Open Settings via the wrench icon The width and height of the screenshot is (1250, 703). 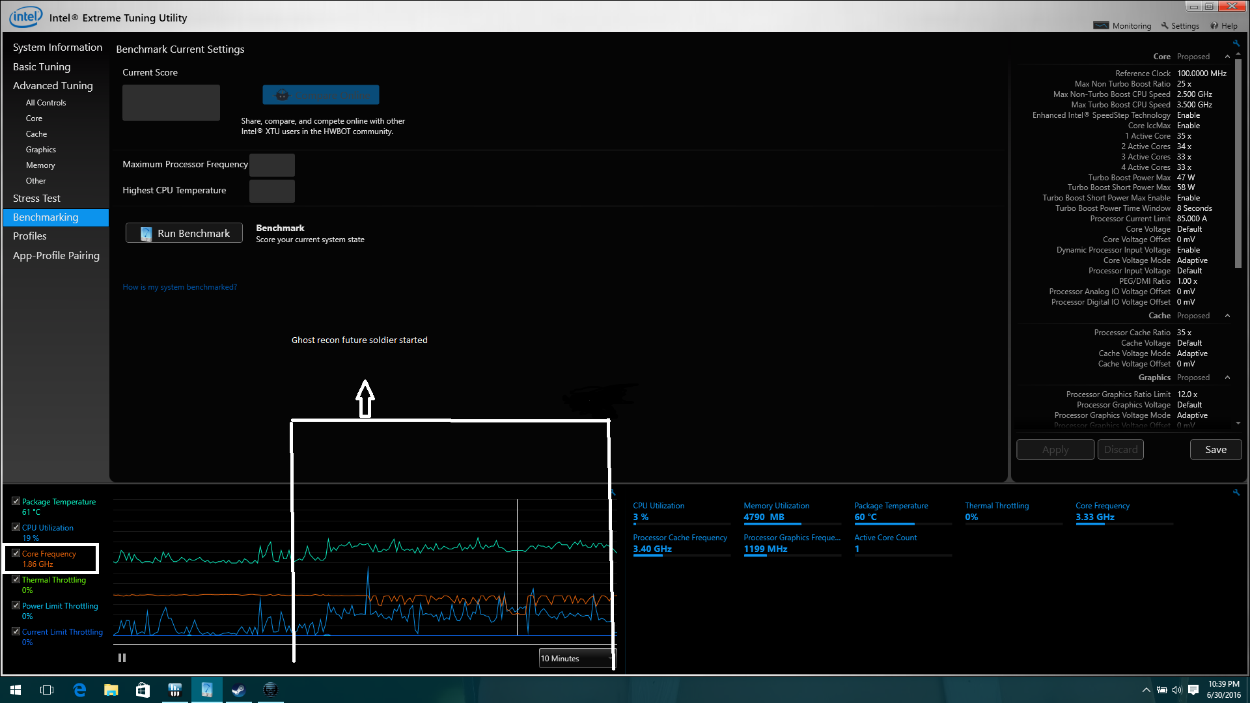tap(1180, 26)
